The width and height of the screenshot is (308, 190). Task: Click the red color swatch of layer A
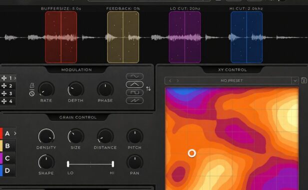pos(1,133)
